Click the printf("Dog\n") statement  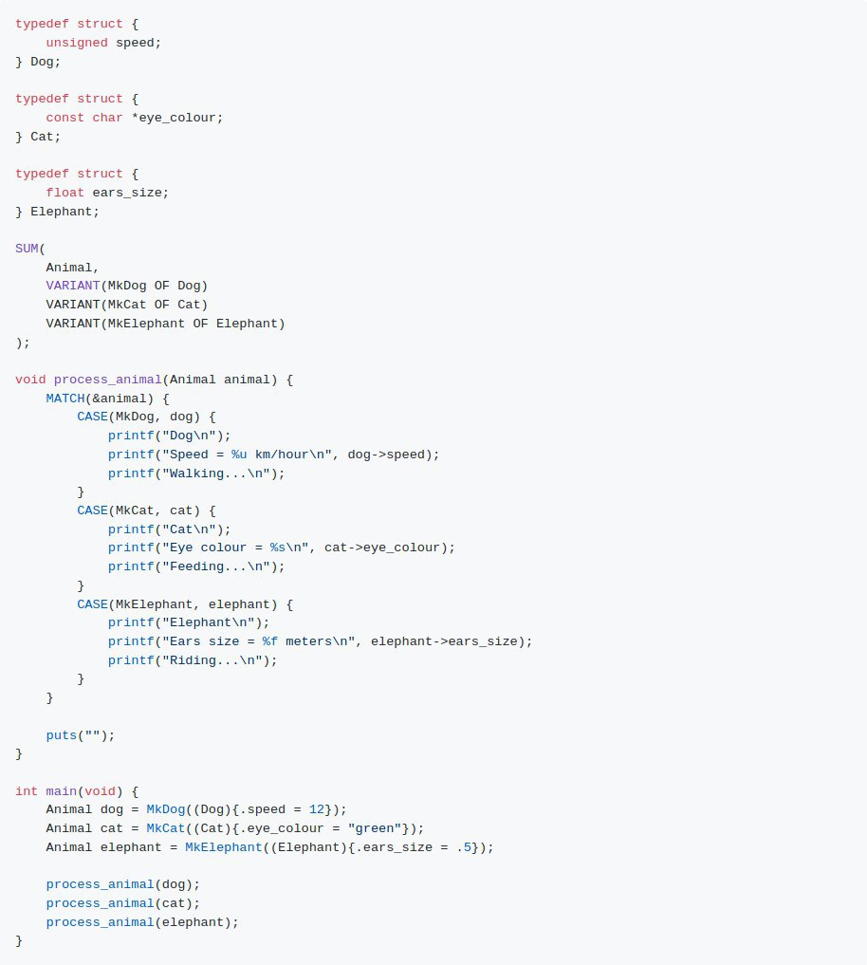169,436
